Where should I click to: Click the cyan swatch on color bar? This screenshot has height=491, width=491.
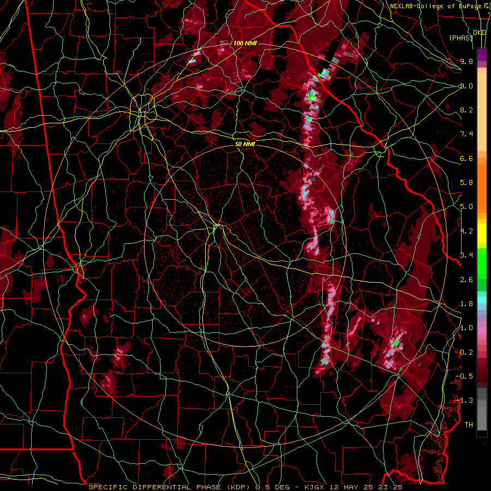(x=482, y=300)
